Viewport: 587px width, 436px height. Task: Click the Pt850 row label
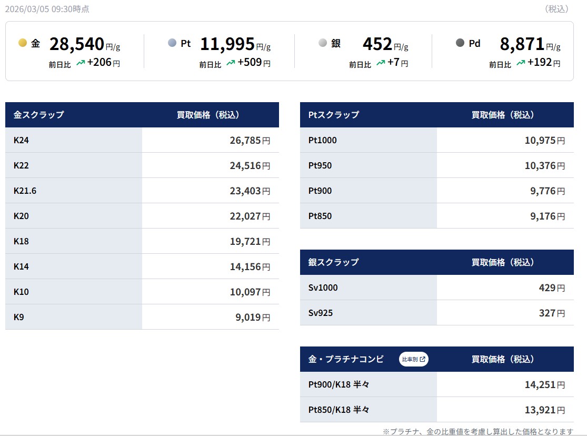[x=320, y=216]
